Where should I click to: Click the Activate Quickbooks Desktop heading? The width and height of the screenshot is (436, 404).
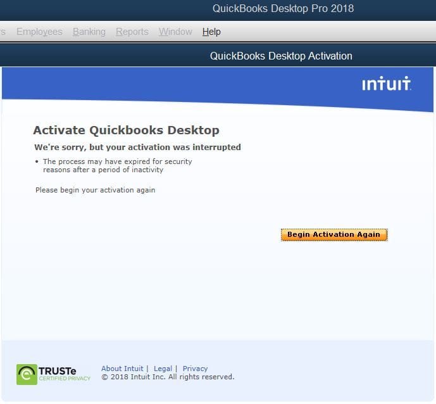[x=126, y=130]
